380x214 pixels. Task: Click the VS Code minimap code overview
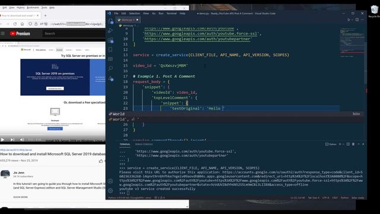click(x=351, y=42)
